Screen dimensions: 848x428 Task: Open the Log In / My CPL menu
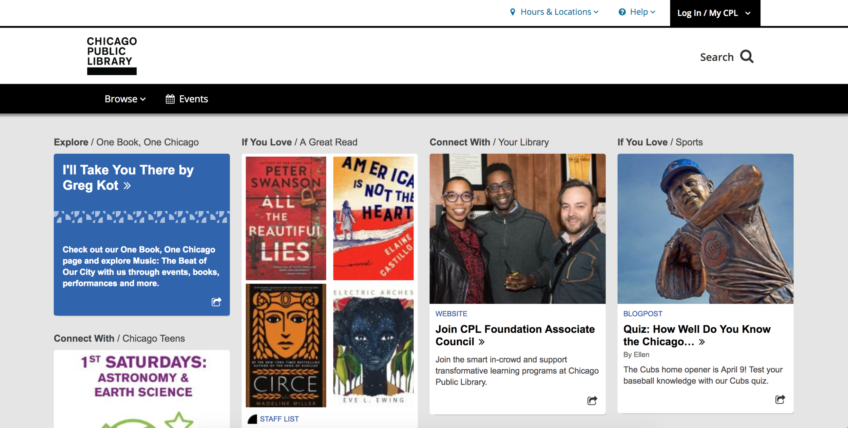tap(715, 13)
